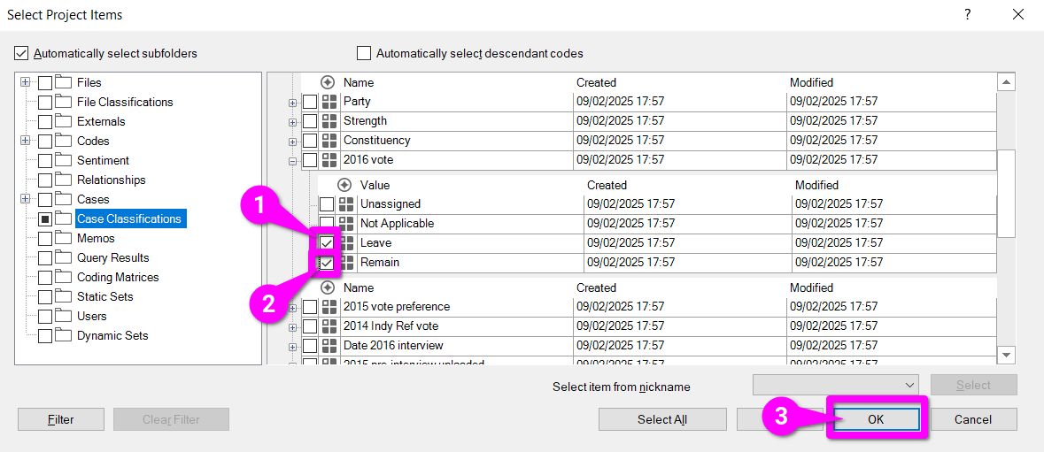
Task: Open the Select item from nickname dropdown
Action: point(911,385)
